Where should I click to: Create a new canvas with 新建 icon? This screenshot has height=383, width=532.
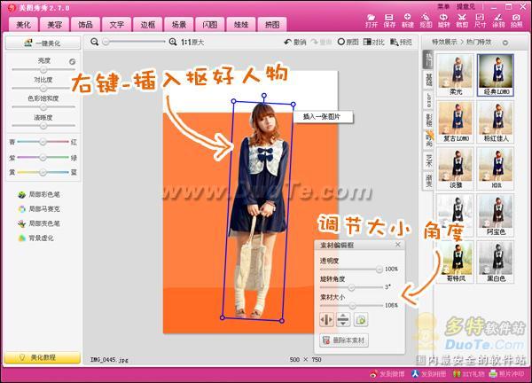tap(408, 20)
